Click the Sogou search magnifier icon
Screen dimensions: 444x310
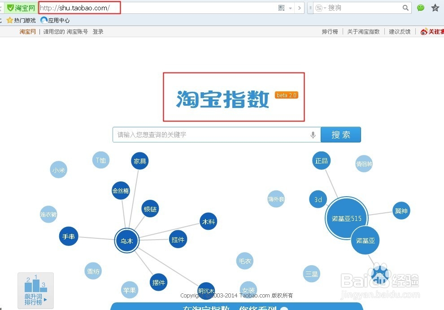coord(405,8)
